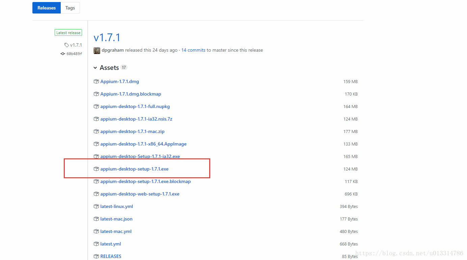Click the dpgraham author link
The image size is (467, 260).
click(113, 50)
